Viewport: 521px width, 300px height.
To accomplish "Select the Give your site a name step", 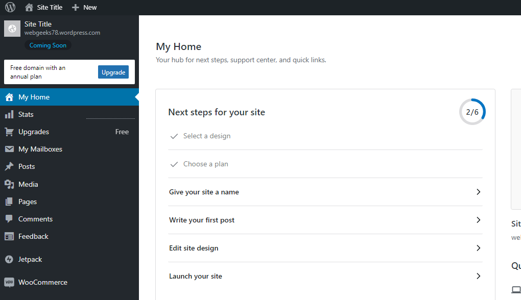I will tap(325, 192).
